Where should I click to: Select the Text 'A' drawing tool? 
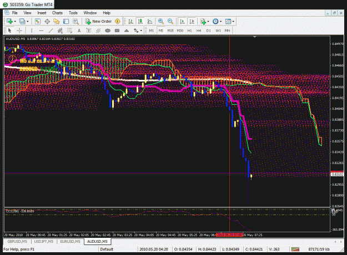point(79,30)
